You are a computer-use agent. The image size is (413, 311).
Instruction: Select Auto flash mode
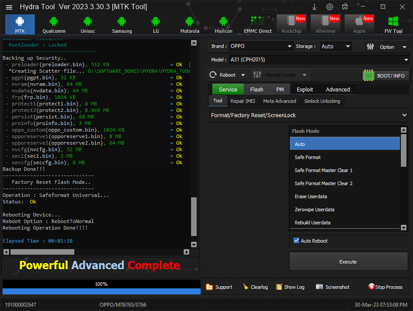[345, 144]
